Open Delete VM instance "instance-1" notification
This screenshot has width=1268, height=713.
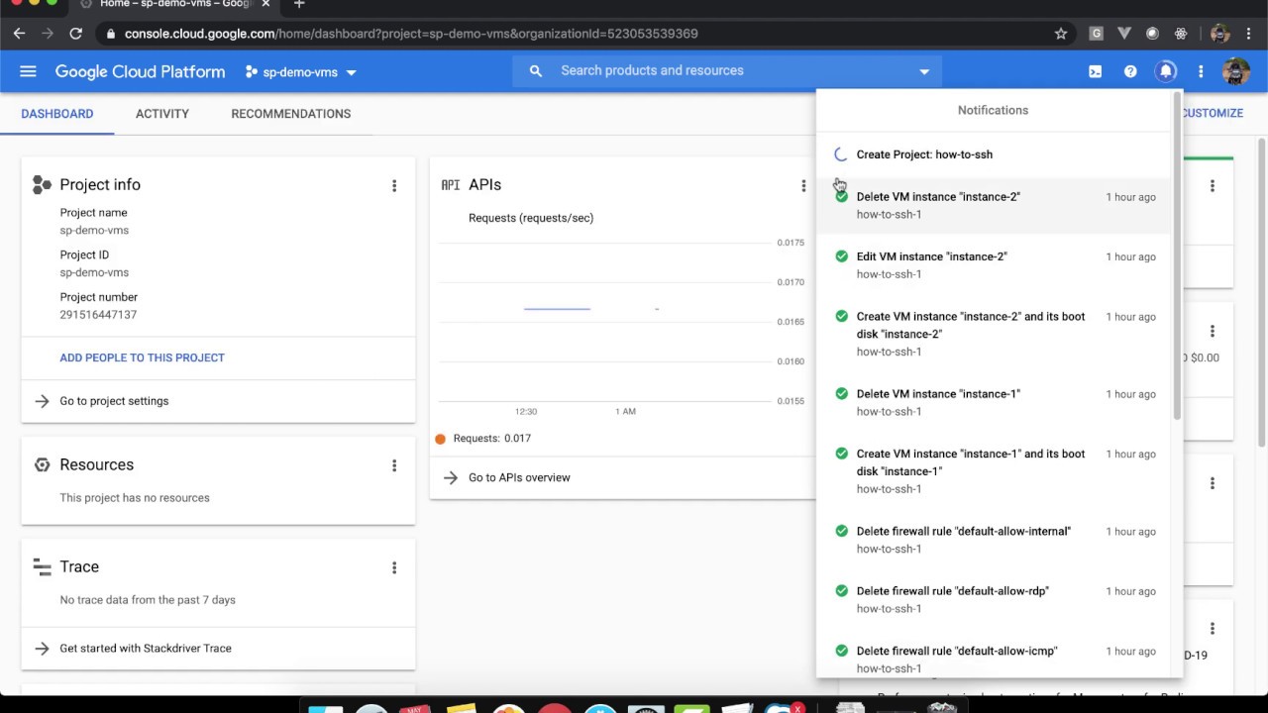(x=994, y=403)
